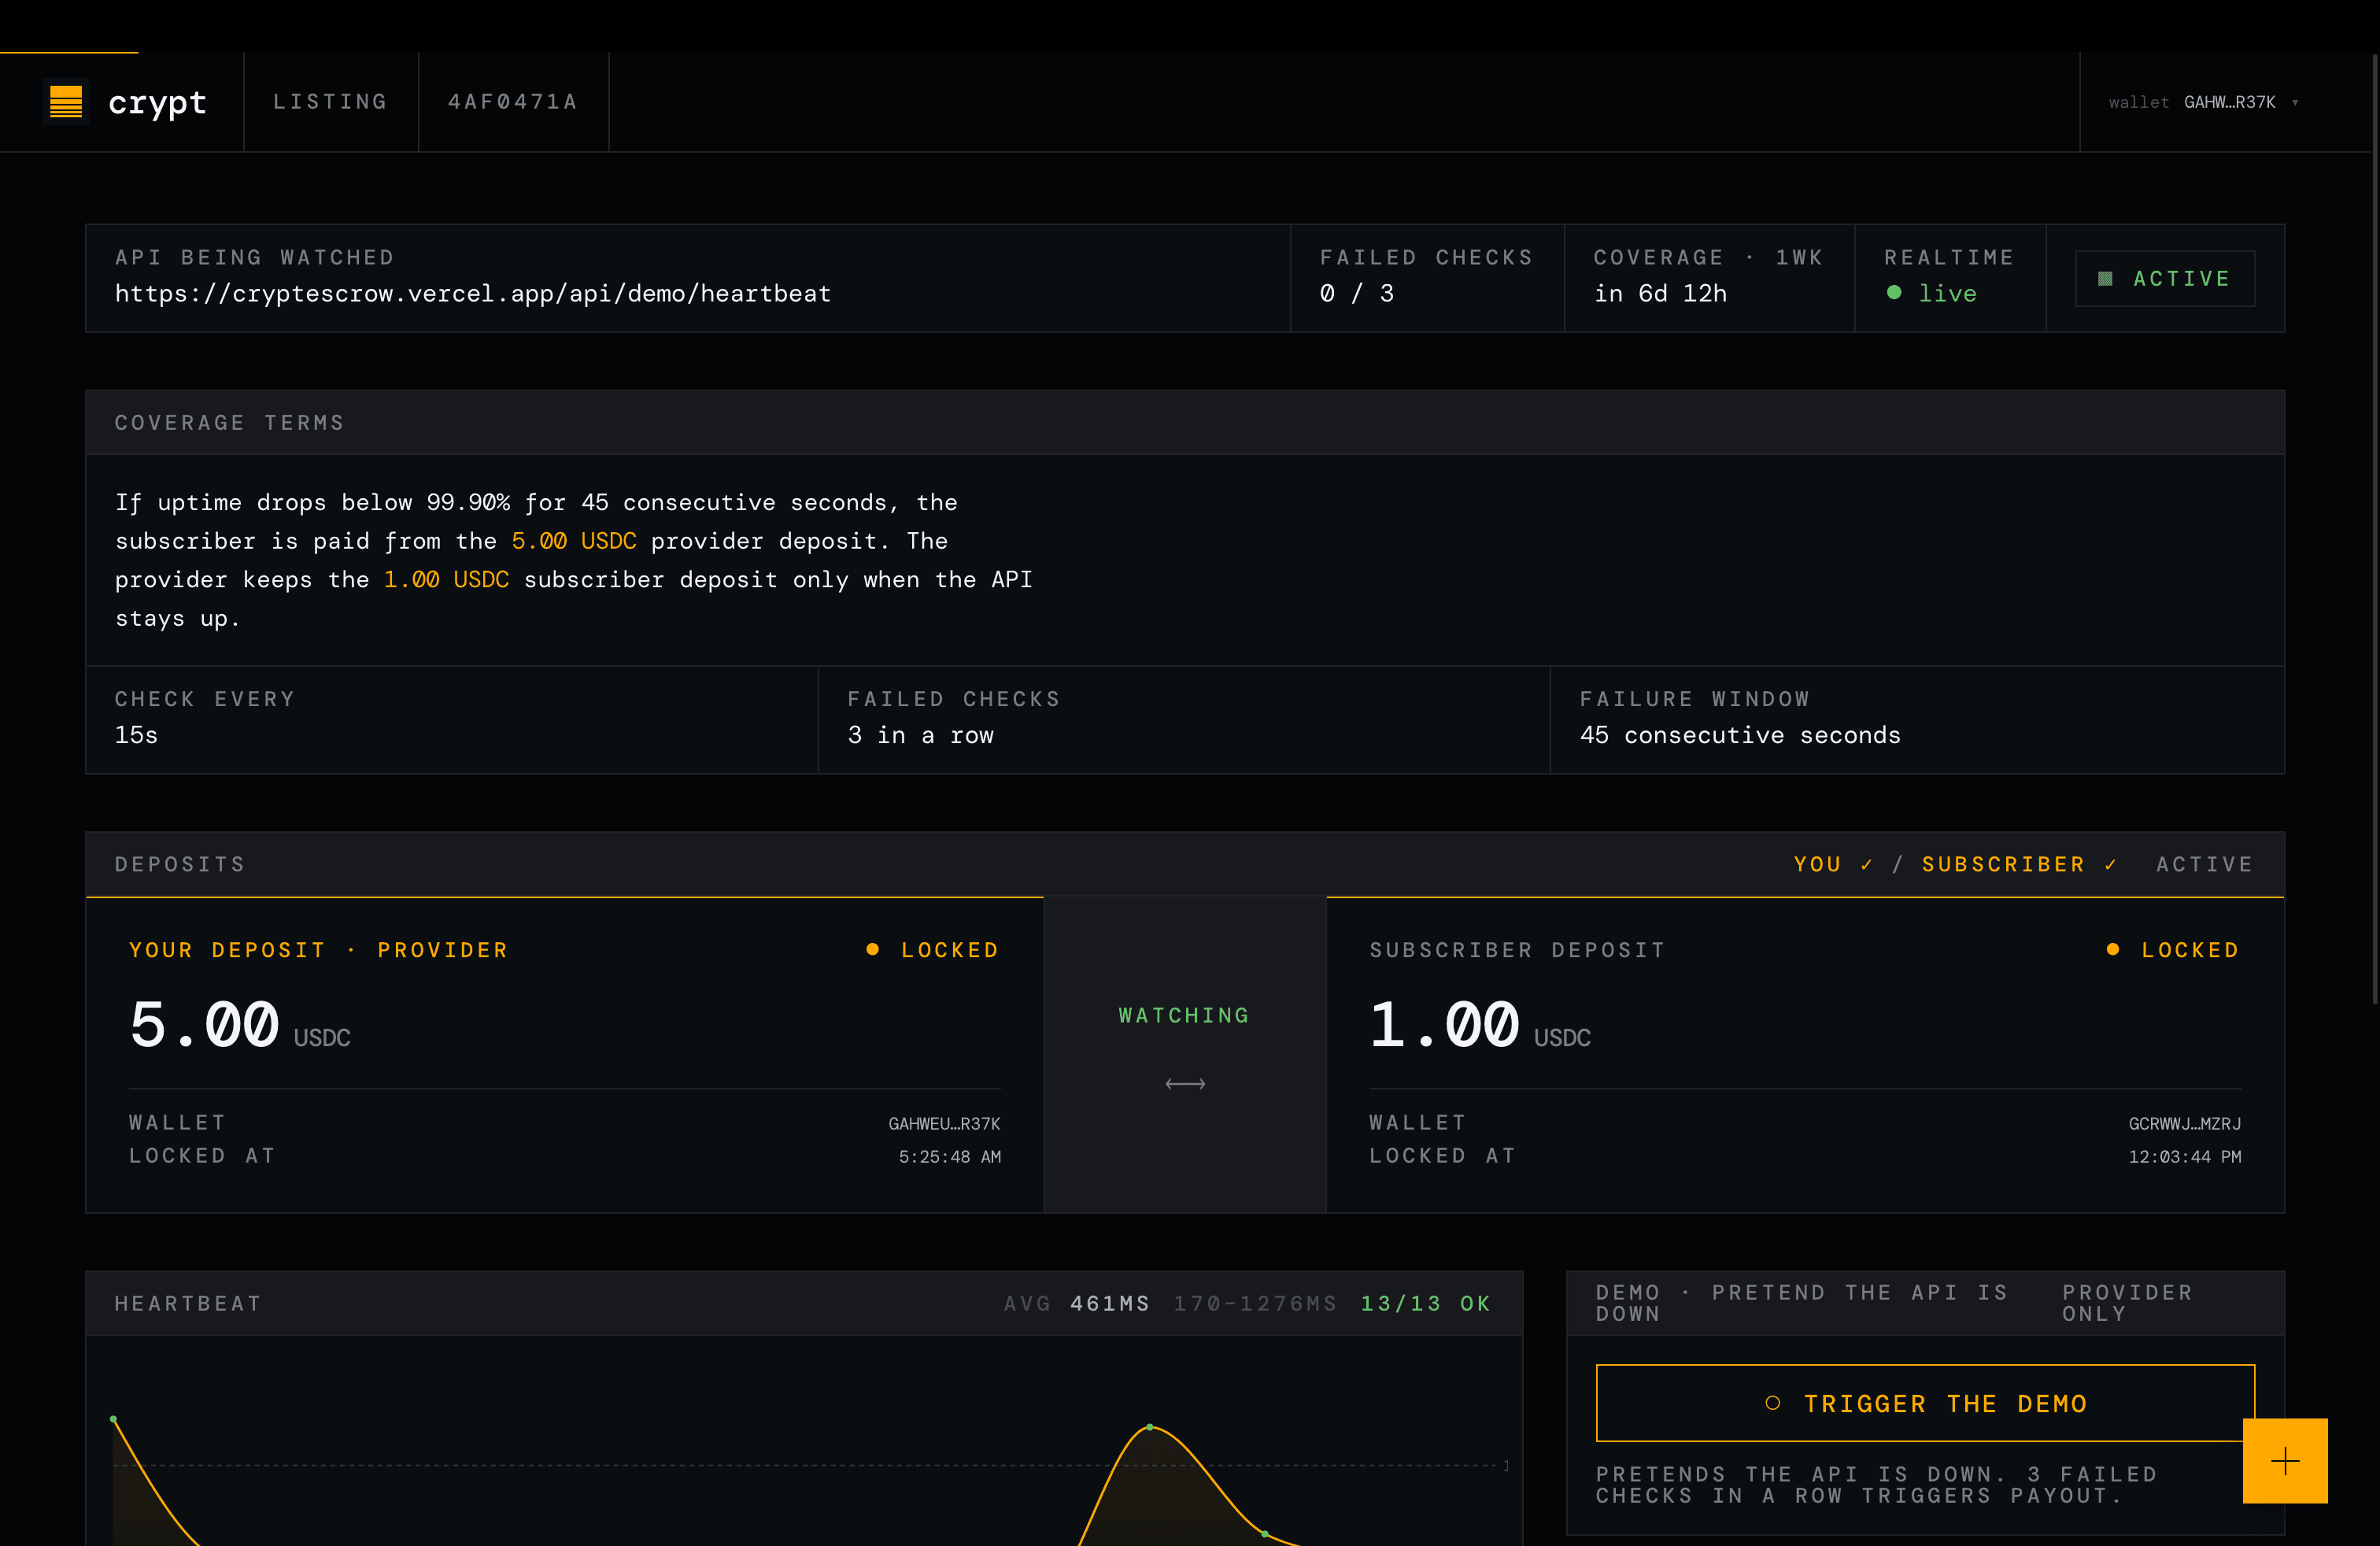Click the wallet dropdown arrow

click(2295, 102)
